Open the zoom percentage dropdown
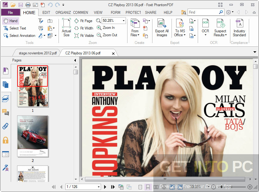259x192 pixels. coord(123,21)
